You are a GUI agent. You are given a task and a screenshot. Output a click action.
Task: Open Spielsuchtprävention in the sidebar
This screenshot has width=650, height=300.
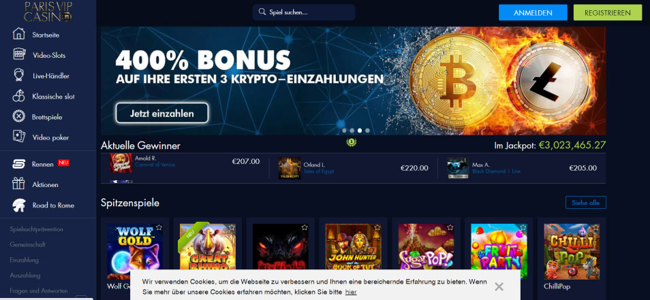click(x=37, y=229)
